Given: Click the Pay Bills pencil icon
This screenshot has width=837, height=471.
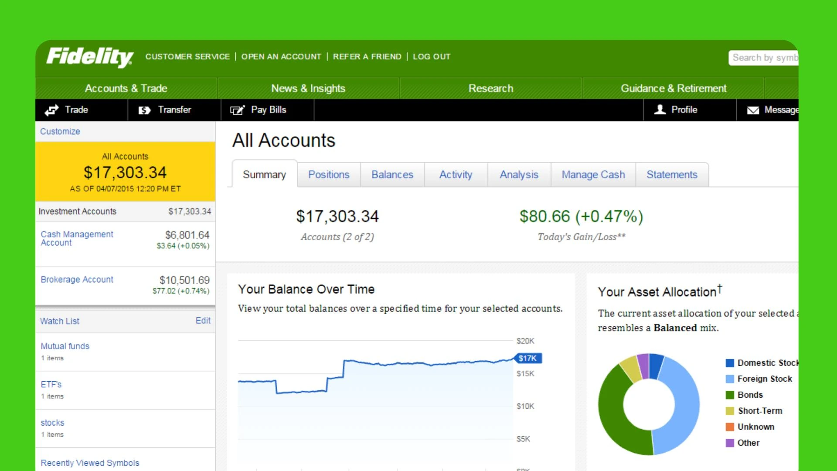Looking at the screenshot, I should coord(237,110).
